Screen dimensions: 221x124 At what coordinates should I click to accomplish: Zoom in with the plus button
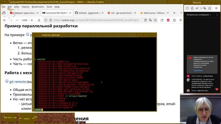coord(32,20)
